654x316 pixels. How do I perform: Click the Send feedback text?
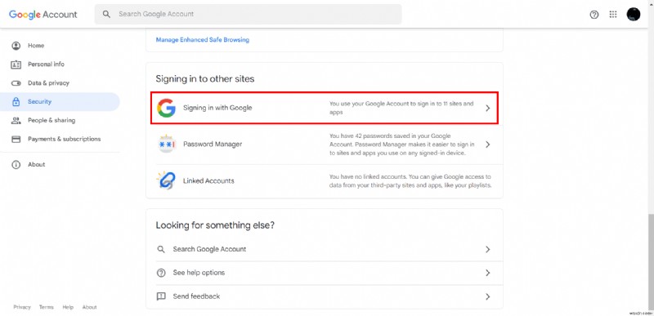tap(196, 296)
